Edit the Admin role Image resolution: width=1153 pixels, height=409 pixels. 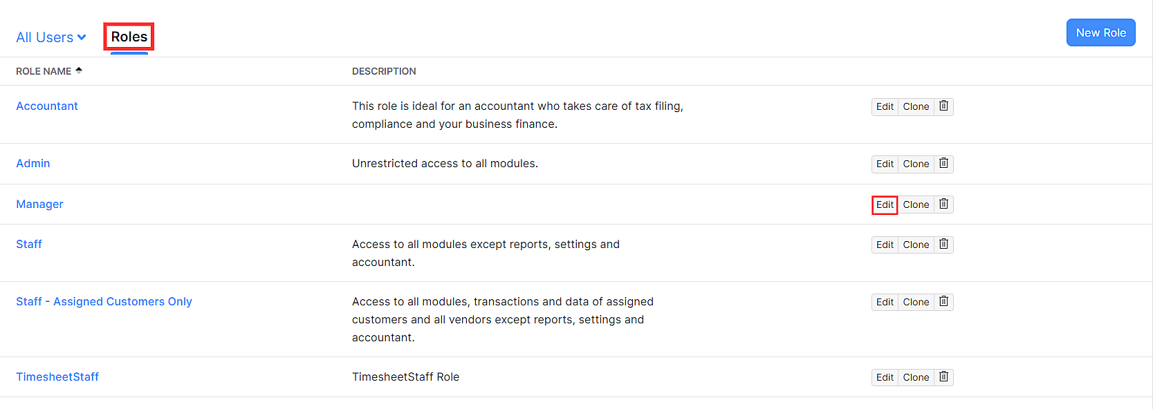point(885,164)
